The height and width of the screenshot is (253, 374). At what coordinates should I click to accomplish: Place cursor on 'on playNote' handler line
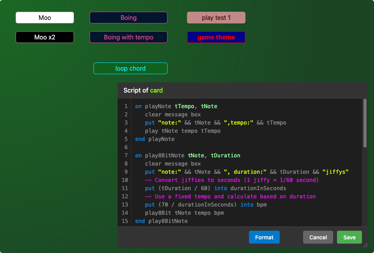pyautogui.click(x=176, y=106)
